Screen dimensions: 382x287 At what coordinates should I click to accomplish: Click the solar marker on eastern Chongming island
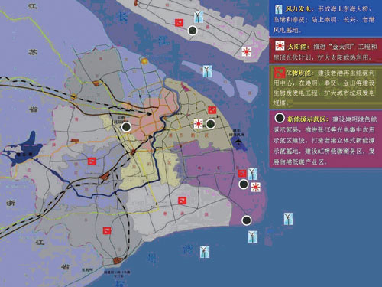click(x=246, y=51)
